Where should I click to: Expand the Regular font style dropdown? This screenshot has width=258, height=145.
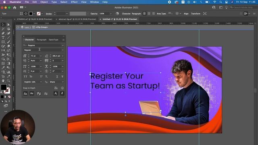(63, 50)
